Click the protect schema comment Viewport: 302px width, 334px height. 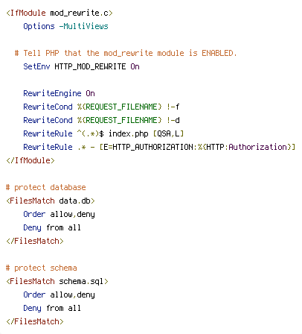tap(42, 268)
